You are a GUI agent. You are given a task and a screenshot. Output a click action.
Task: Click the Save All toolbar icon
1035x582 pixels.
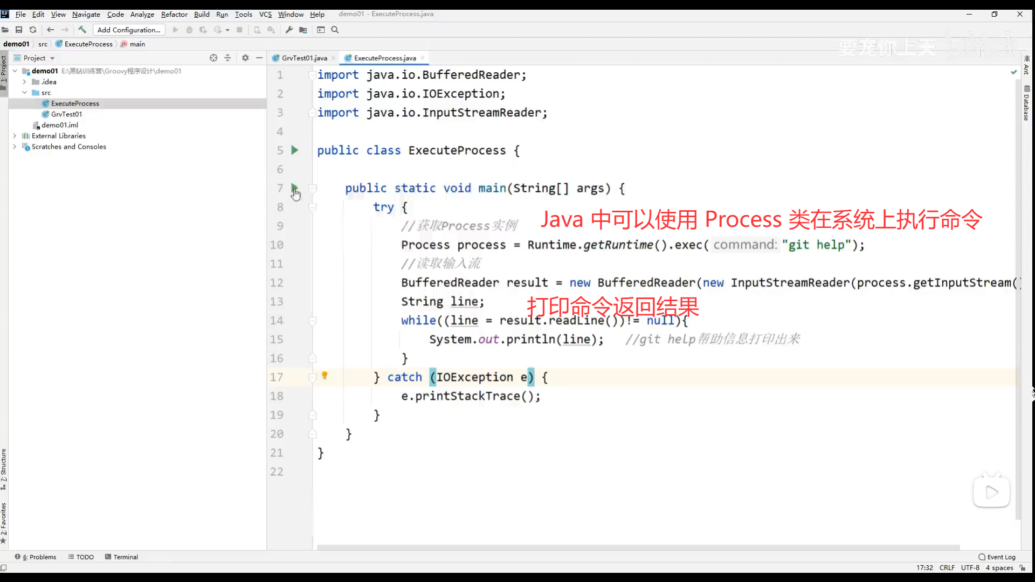19,30
